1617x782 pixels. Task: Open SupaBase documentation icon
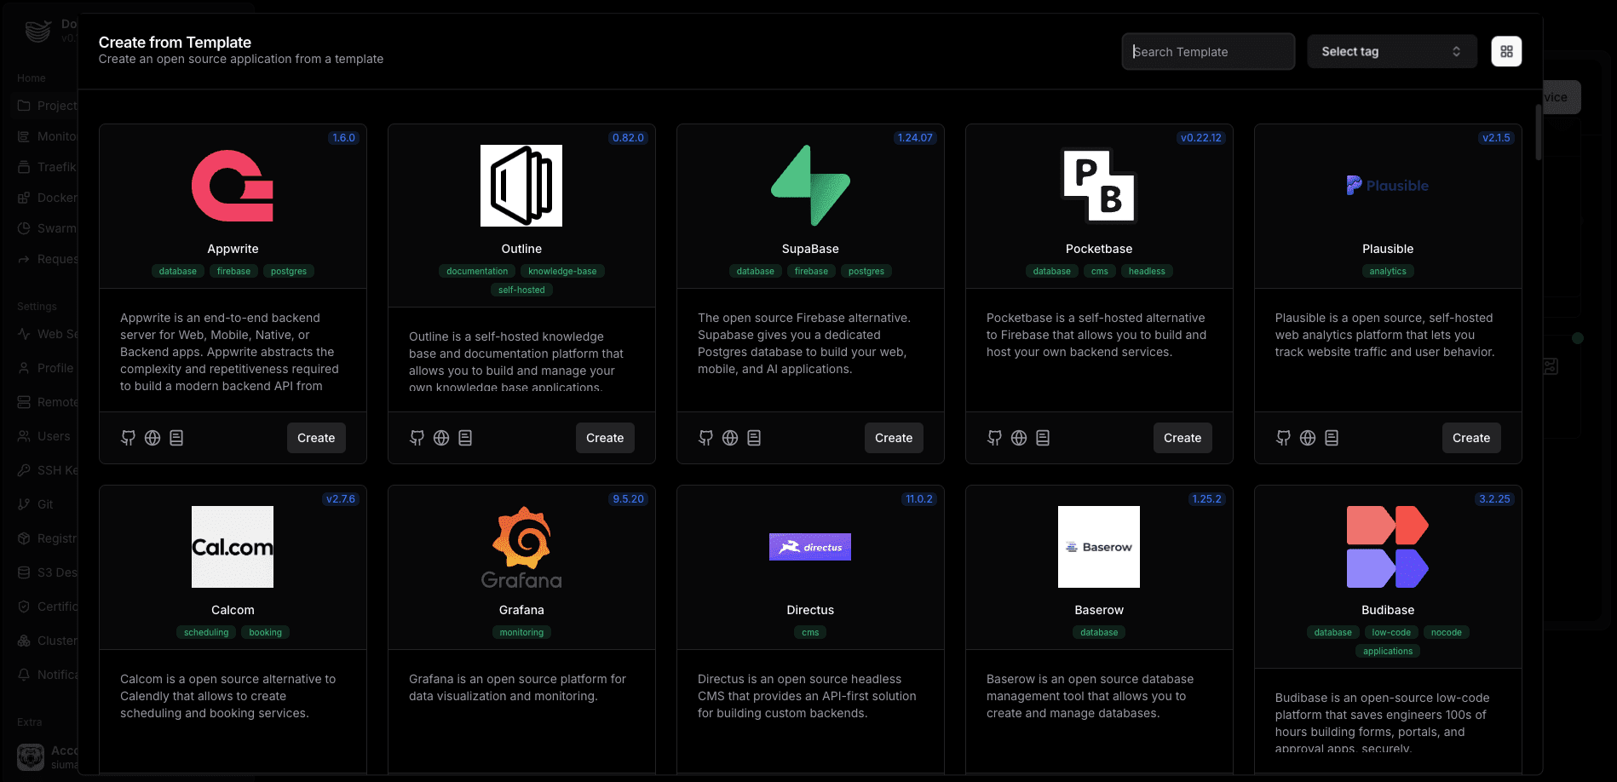[x=754, y=438]
